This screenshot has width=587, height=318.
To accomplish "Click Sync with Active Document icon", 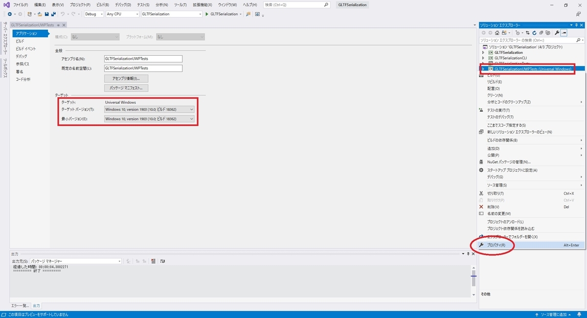I will click(x=528, y=33).
